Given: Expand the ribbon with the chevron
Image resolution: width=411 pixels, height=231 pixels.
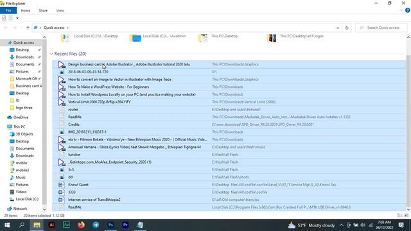Looking at the screenshot, I should point(401,10).
